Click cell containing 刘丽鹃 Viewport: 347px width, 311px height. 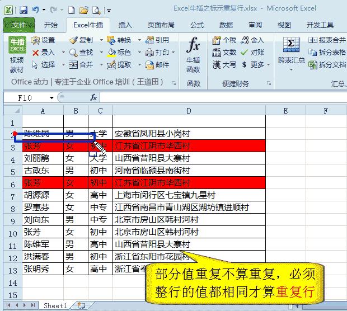pyautogui.click(x=43, y=158)
